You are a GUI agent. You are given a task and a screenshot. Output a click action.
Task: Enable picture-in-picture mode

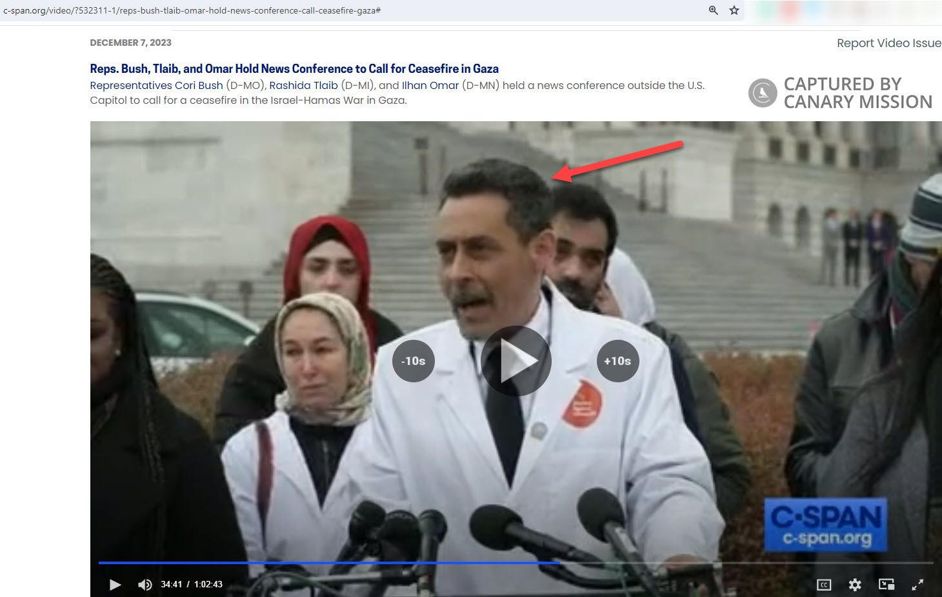[x=887, y=585]
